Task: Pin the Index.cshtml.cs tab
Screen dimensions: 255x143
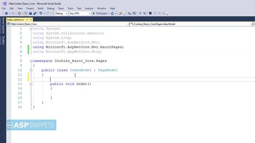Action: [x=27, y=19]
